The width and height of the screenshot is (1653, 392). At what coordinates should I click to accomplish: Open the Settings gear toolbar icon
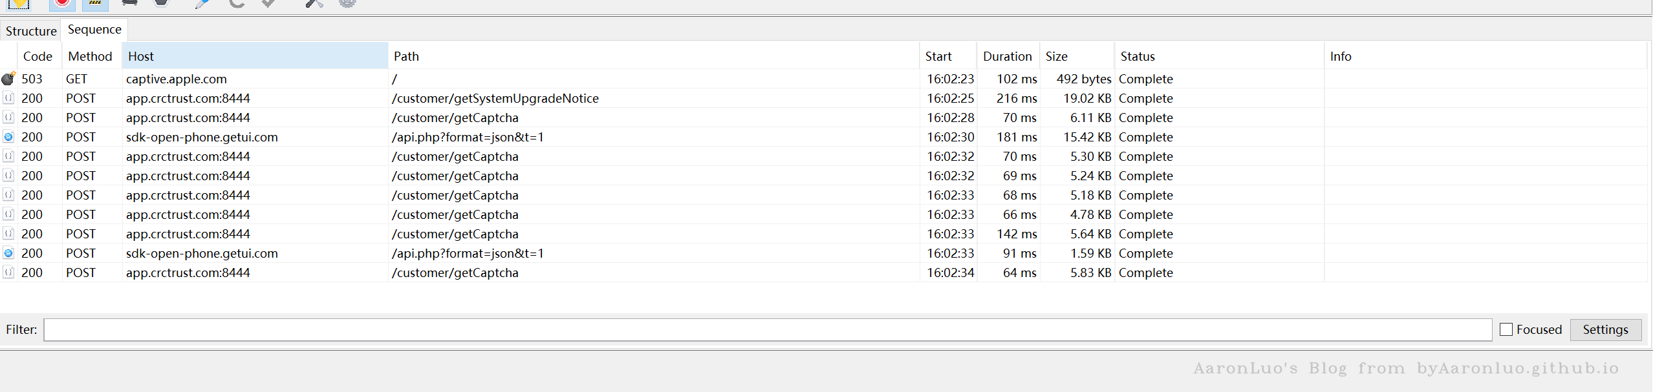click(347, 4)
